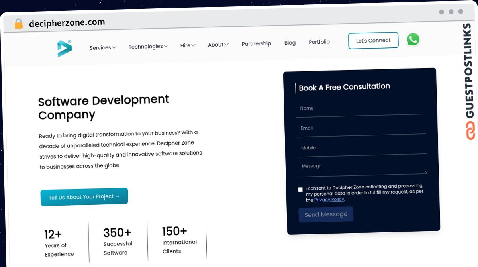Go to the Partnership page

[257, 43]
